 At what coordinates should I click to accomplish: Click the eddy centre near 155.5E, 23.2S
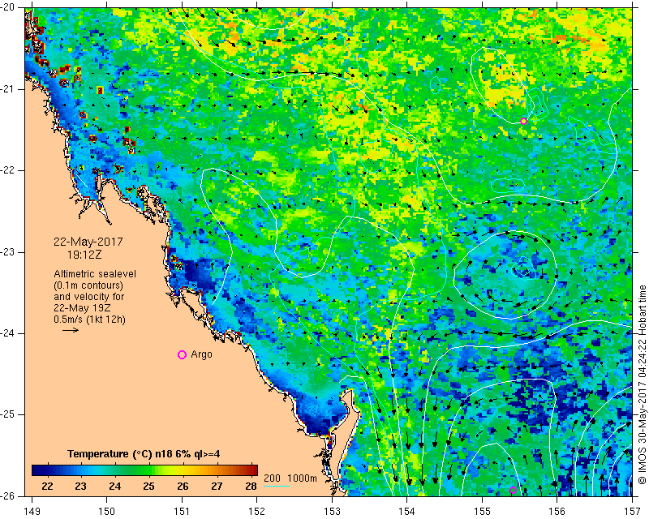(x=522, y=270)
